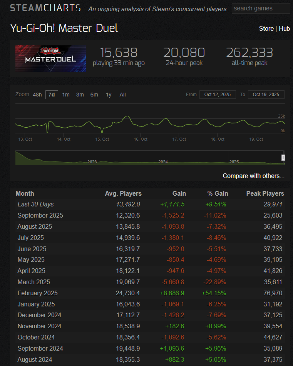
Task: Click the +9.51% gain percentage
Action: point(216,204)
